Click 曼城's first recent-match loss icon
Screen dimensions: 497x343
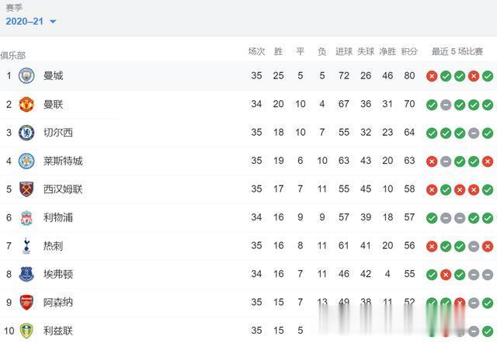(x=432, y=76)
